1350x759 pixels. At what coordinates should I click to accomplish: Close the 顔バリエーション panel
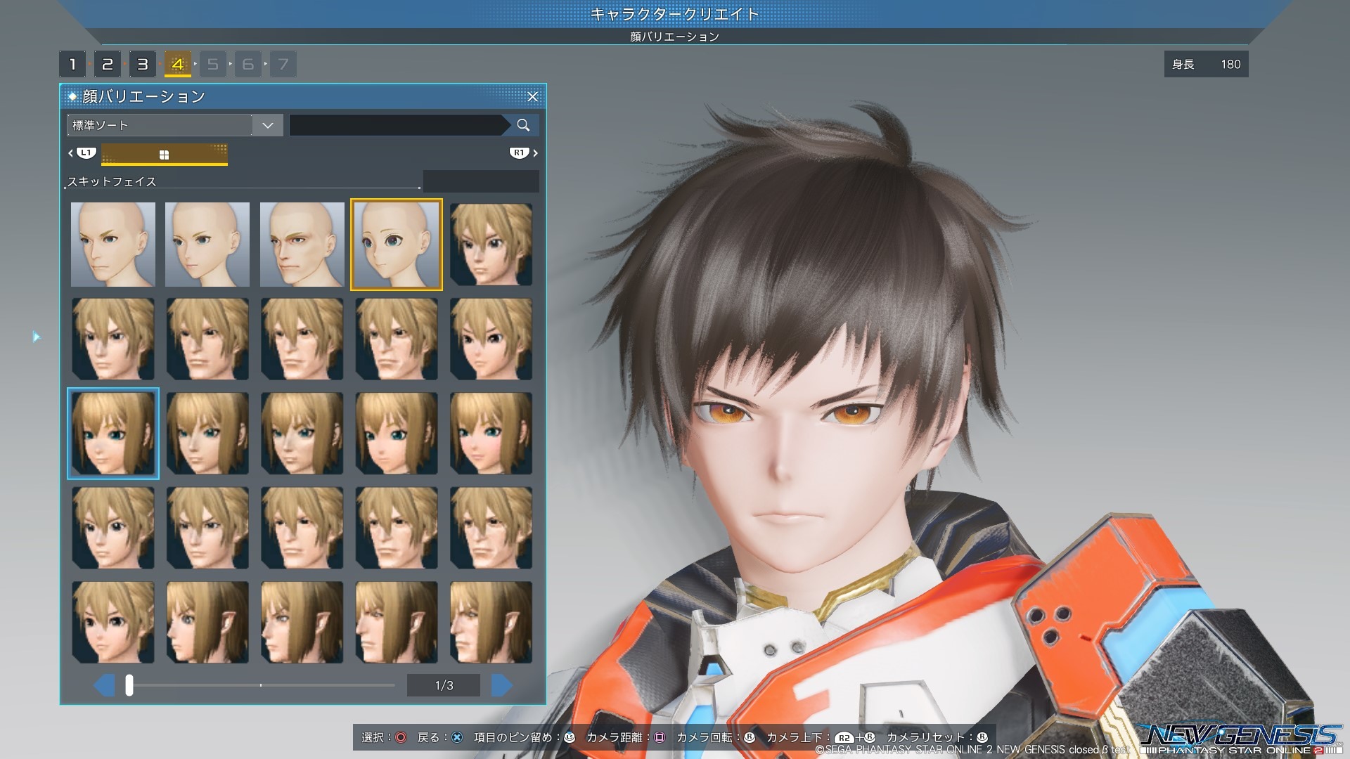click(x=532, y=96)
